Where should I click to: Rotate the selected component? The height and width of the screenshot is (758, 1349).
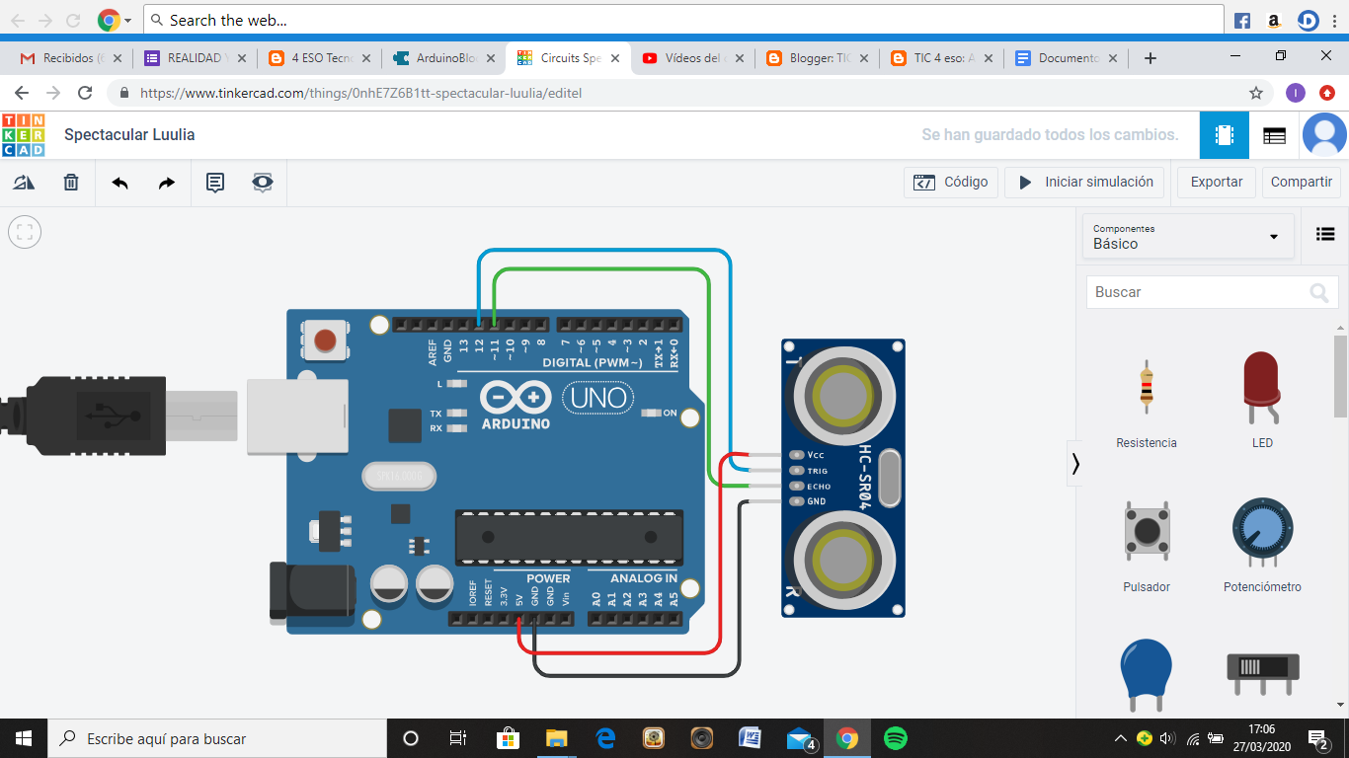[x=24, y=183]
